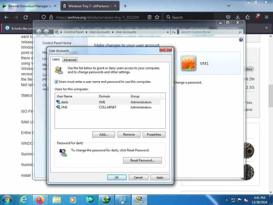
Task: Click the muted volume tray icon
Action: (246, 200)
